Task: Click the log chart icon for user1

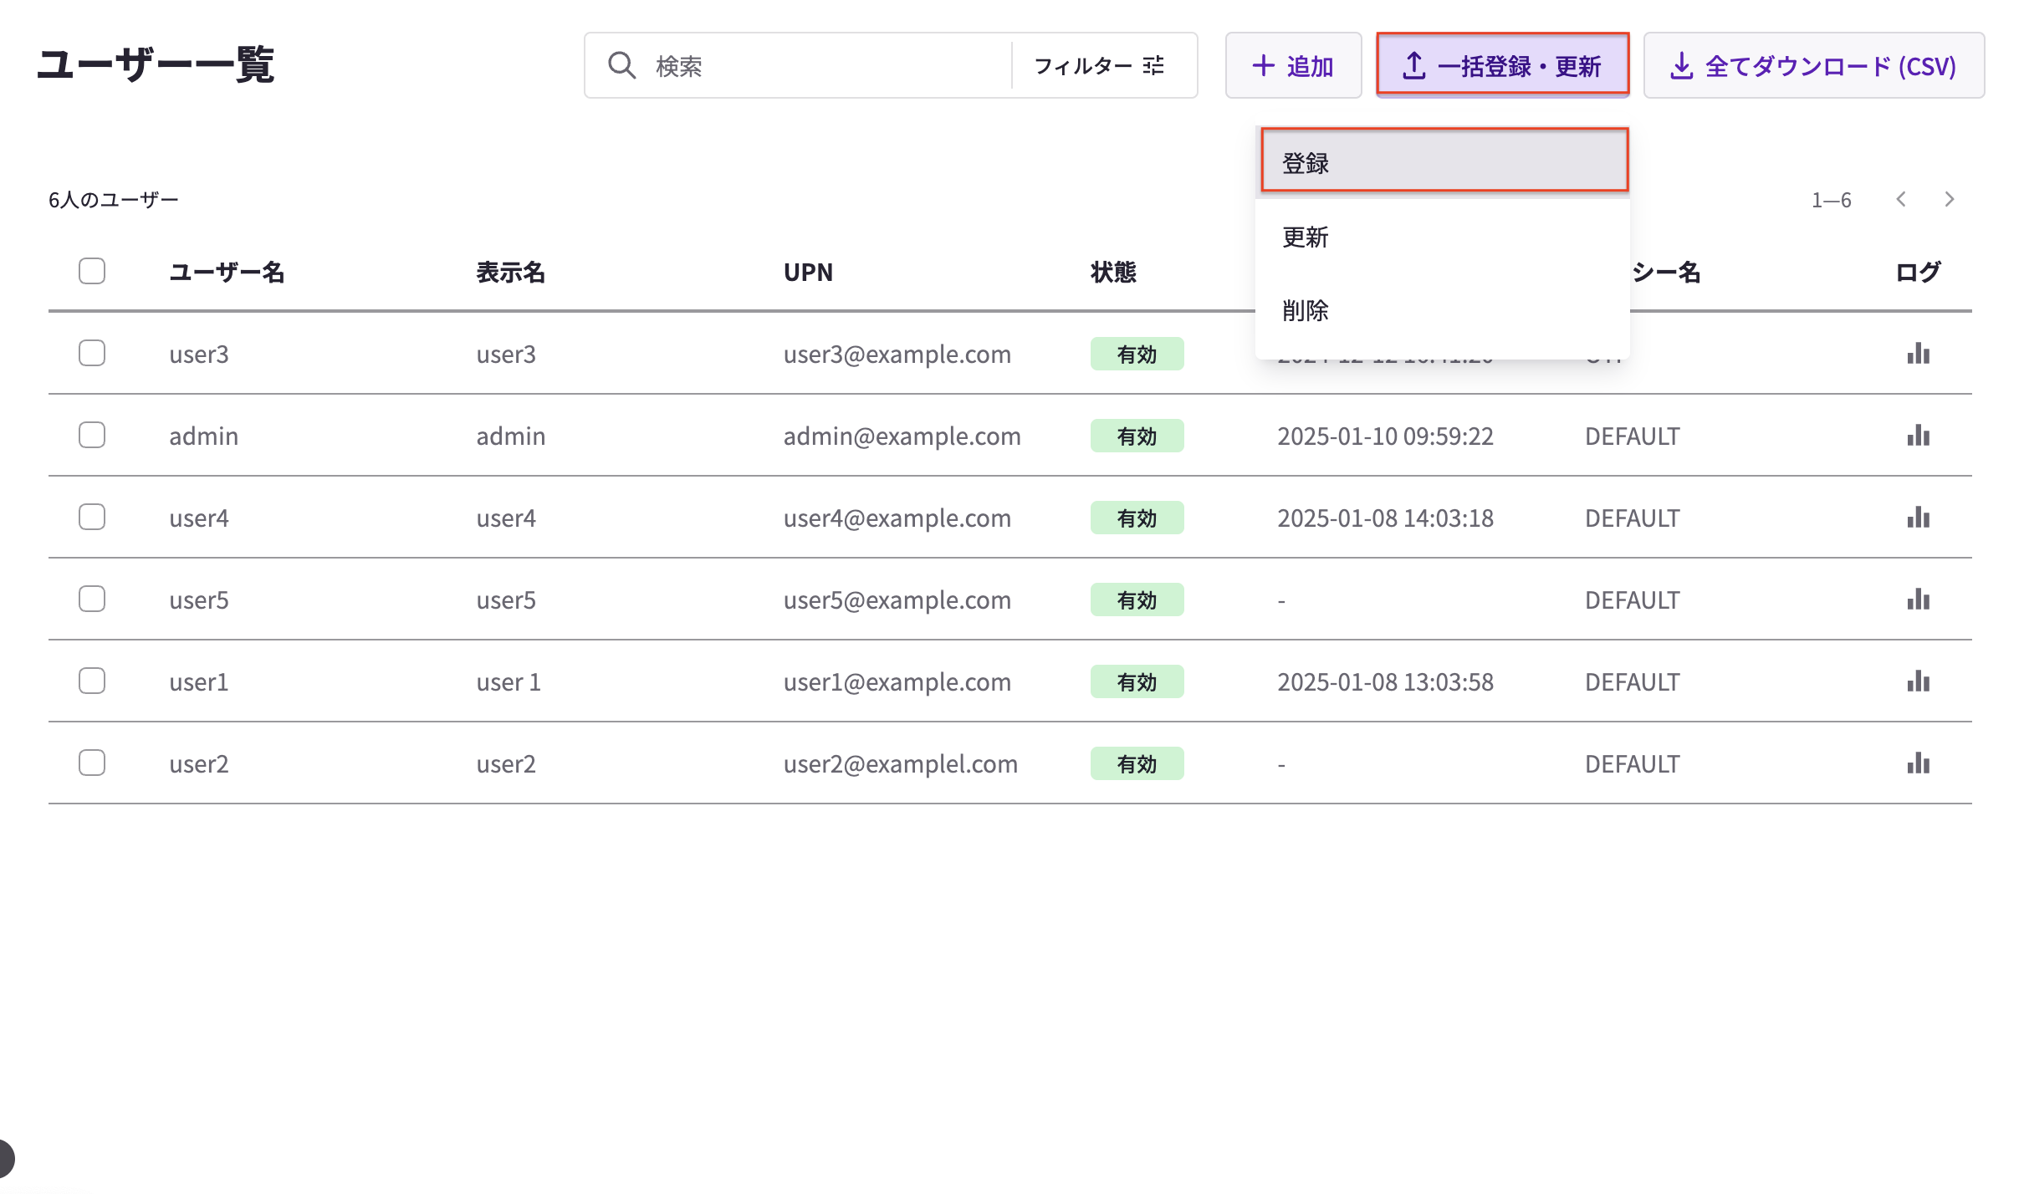Action: click(1918, 681)
